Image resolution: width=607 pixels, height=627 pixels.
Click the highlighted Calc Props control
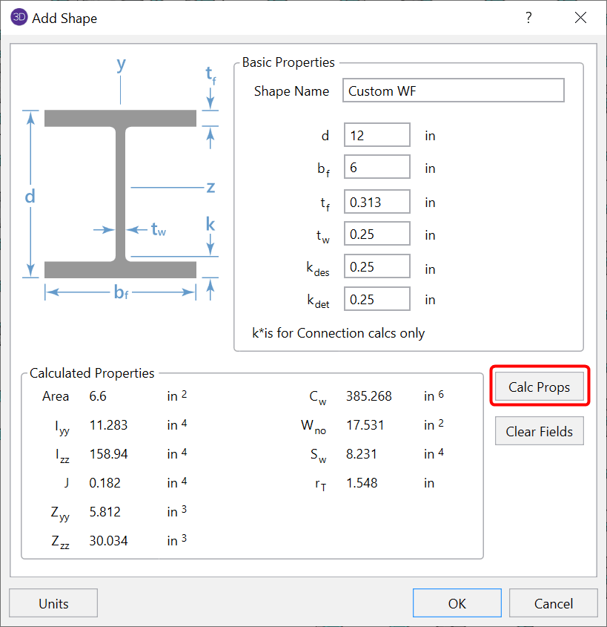[539, 386]
